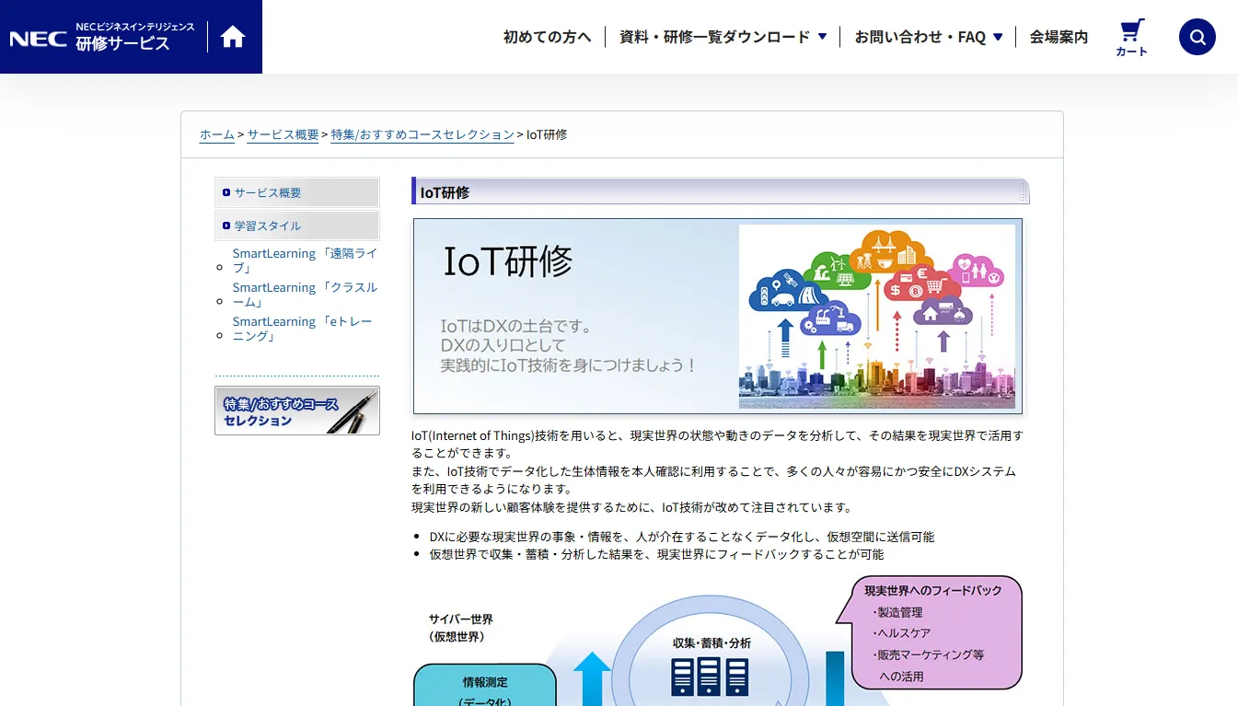
Task: Click the search magnifier icon
Action: (1197, 37)
